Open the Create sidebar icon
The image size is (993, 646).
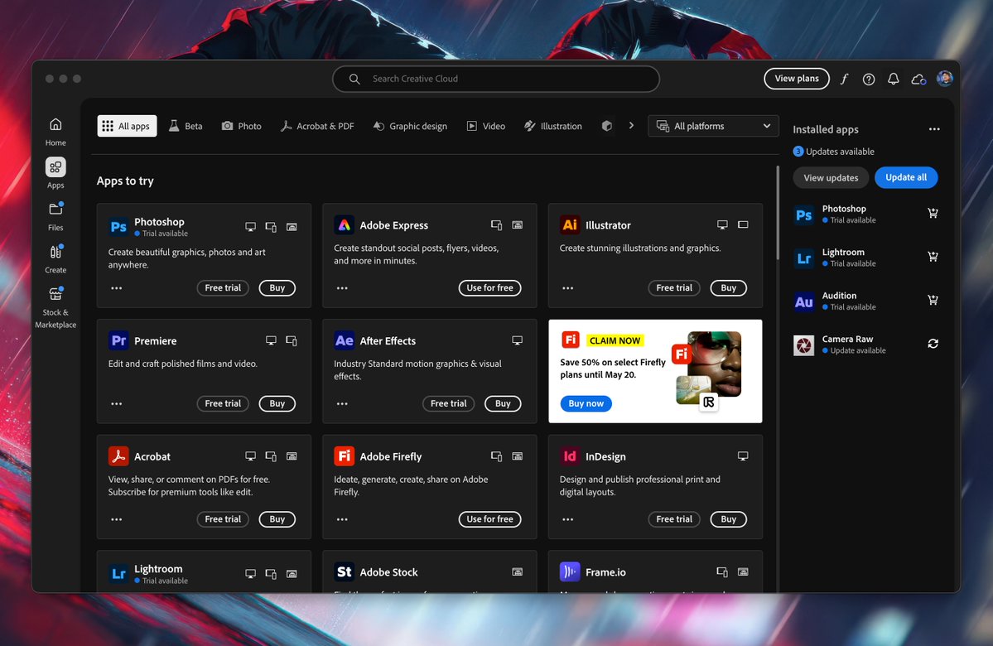(x=55, y=252)
